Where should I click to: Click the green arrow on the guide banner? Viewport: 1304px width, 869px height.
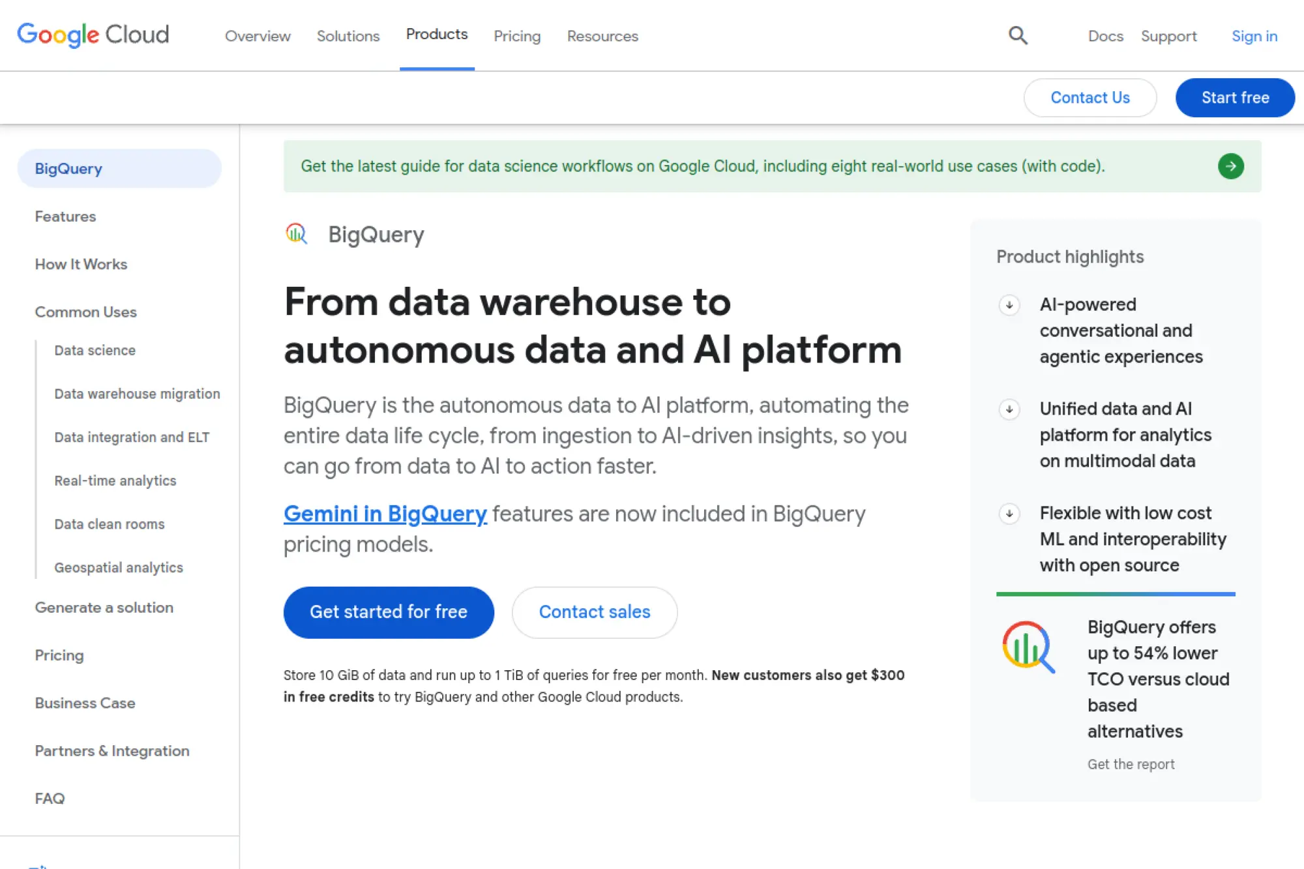1231,166
